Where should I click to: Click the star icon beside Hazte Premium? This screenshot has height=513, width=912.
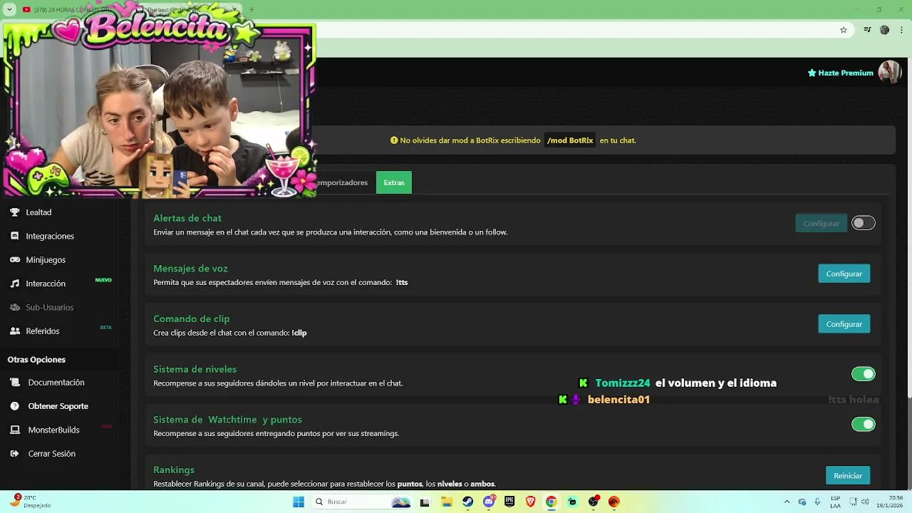[812, 73]
